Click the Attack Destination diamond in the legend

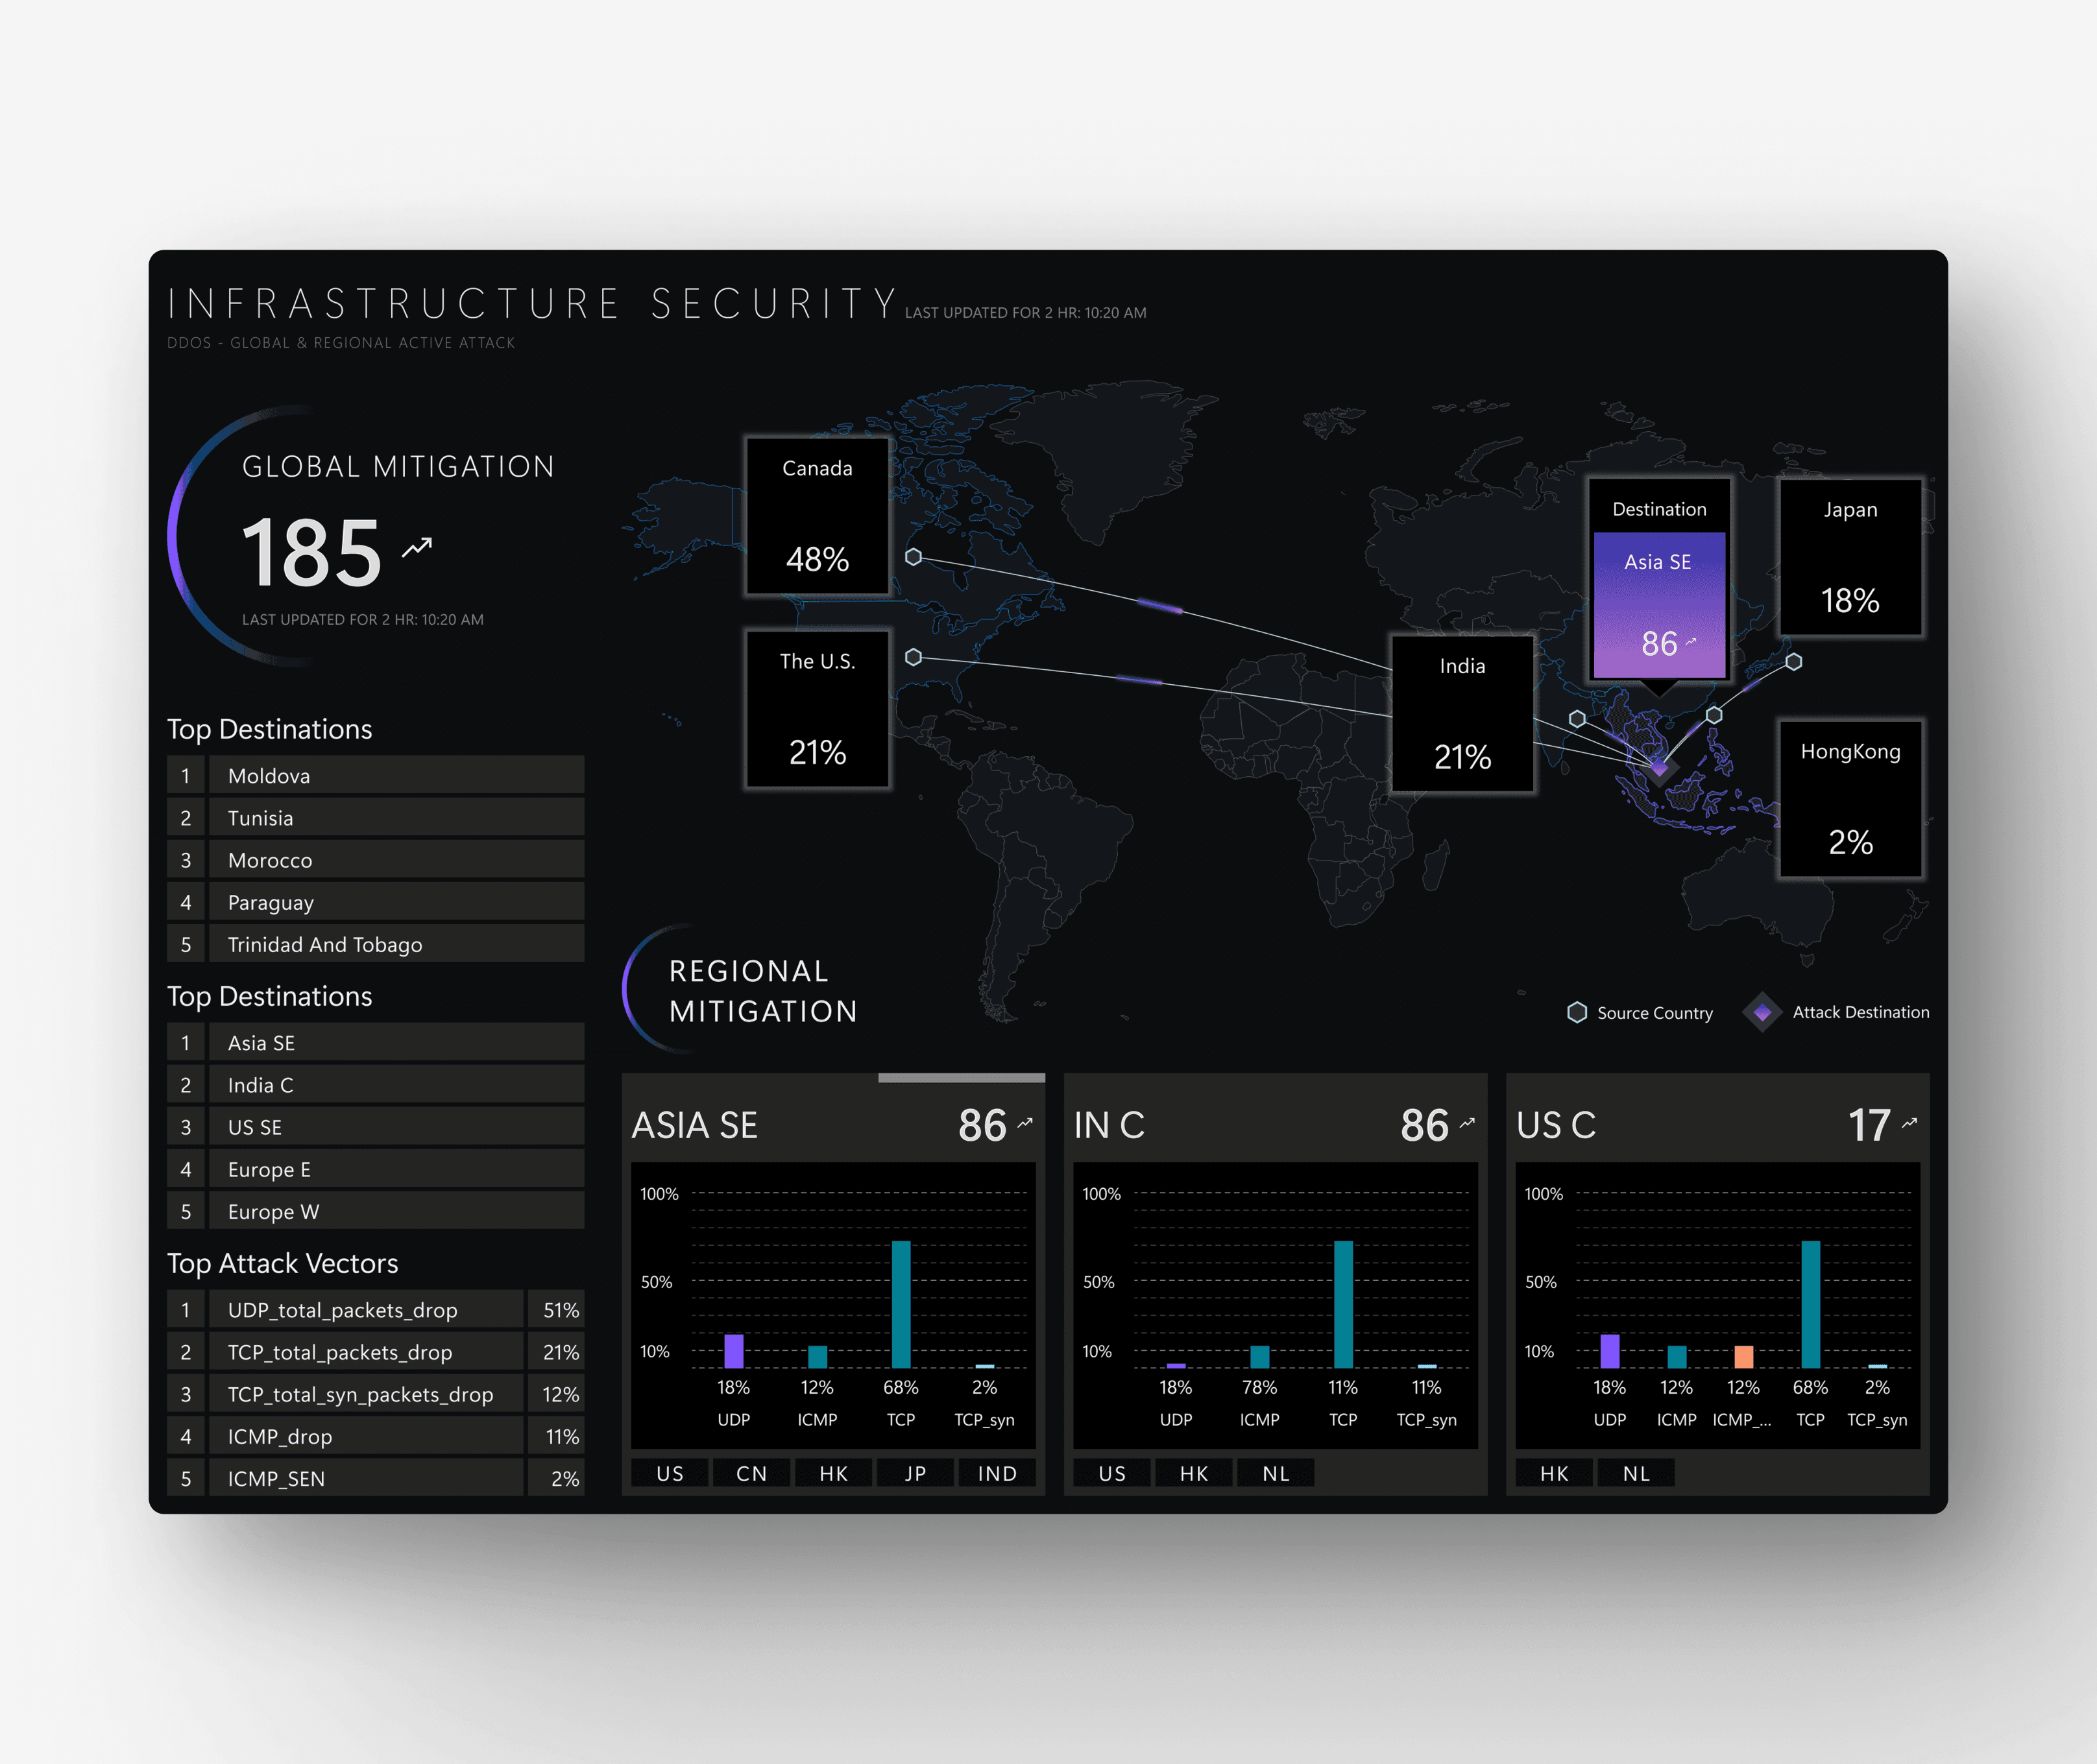[1762, 1012]
